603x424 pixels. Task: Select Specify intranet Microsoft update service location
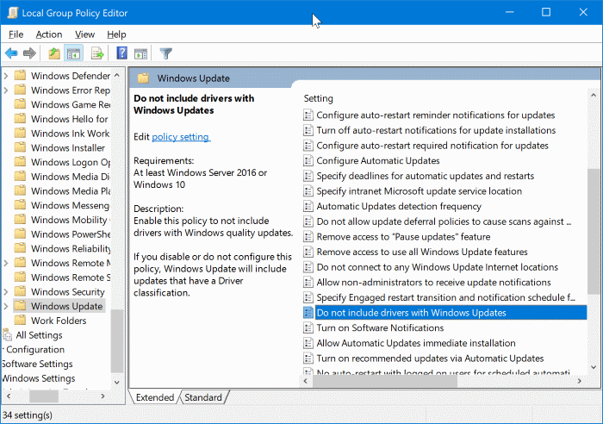(419, 191)
